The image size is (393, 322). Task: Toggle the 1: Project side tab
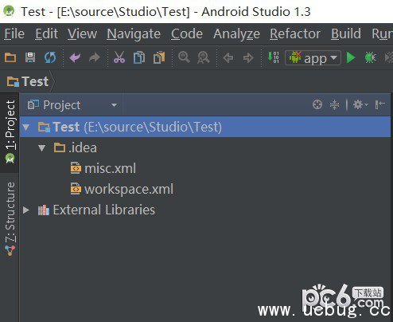[10, 132]
